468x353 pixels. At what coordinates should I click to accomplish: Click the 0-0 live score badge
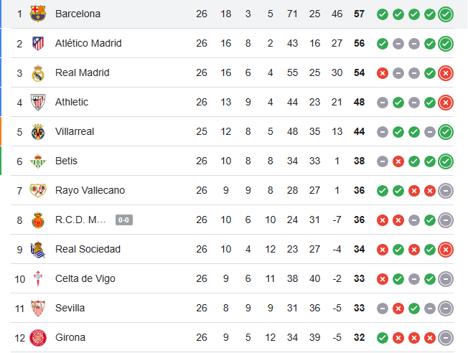[123, 220]
